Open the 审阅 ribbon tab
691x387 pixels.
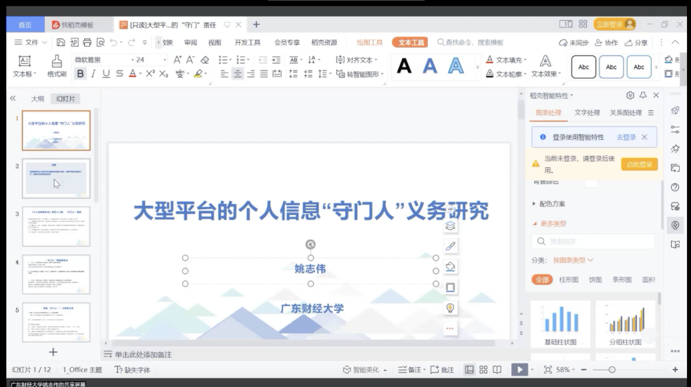tap(190, 43)
